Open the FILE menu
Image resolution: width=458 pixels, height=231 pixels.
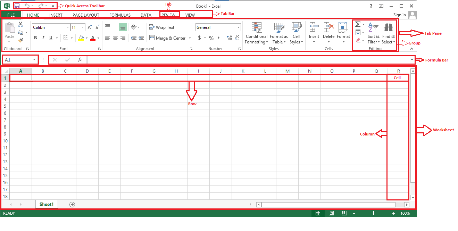click(11, 15)
